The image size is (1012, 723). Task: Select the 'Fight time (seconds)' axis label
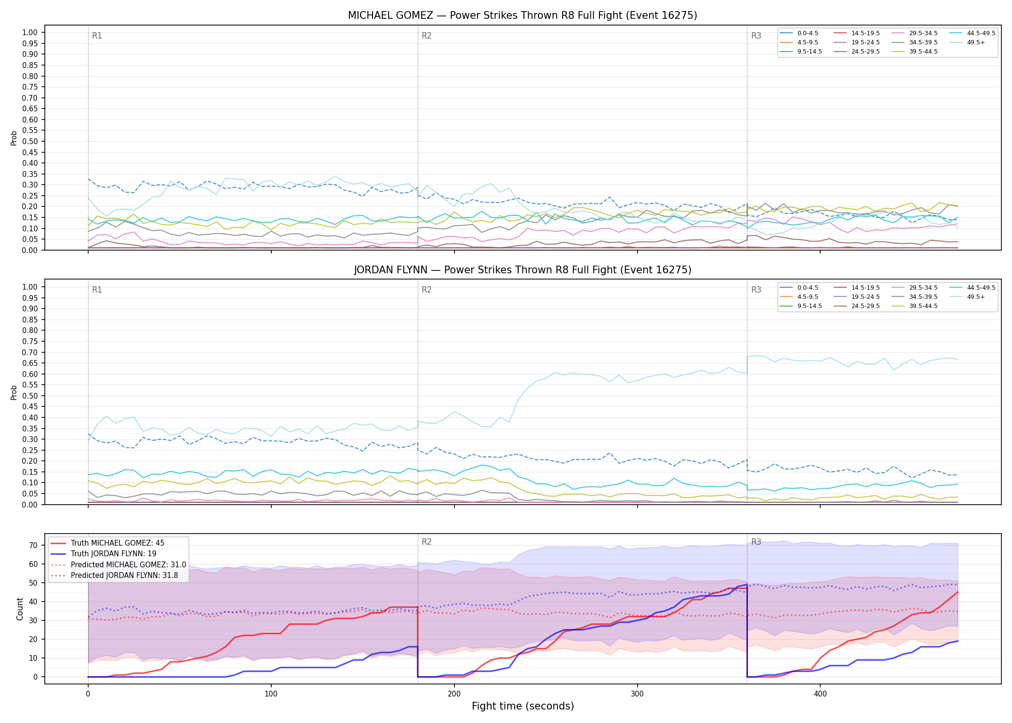pyautogui.click(x=523, y=706)
